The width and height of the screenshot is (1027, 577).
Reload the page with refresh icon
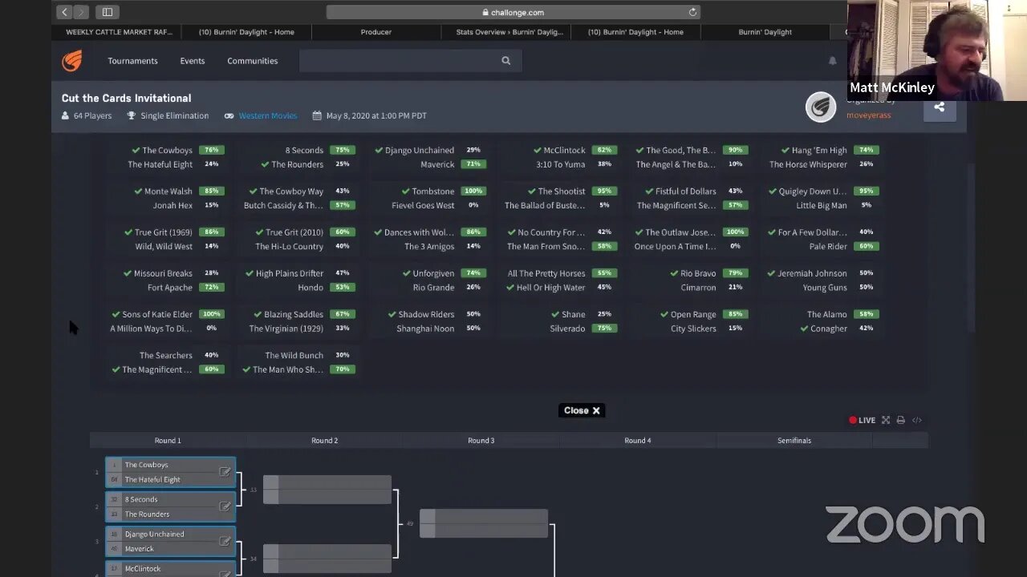692,12
